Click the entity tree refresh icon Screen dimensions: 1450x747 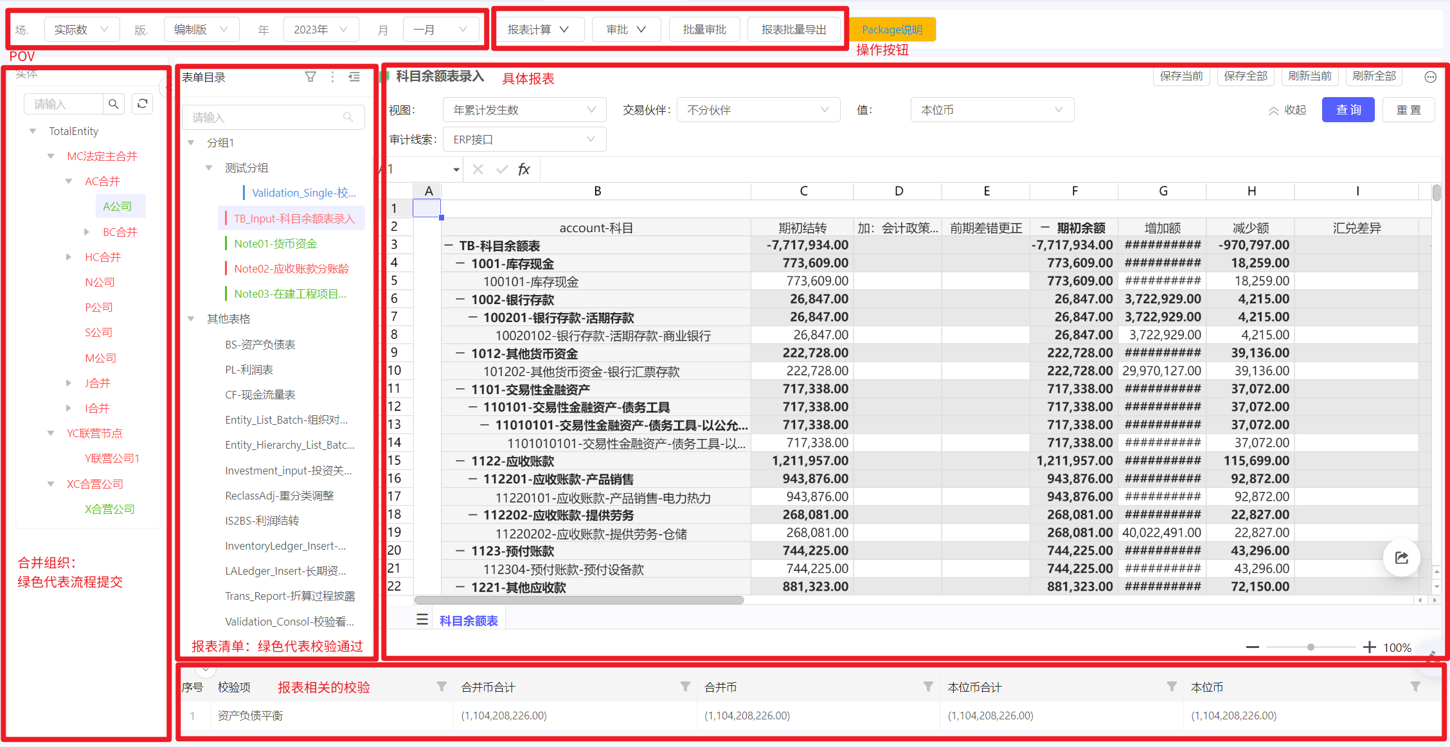143,104
